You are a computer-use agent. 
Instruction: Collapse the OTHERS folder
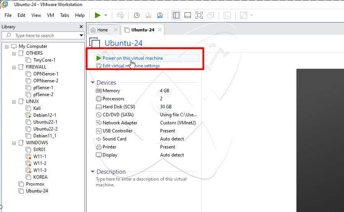click(x=14, y=54)
